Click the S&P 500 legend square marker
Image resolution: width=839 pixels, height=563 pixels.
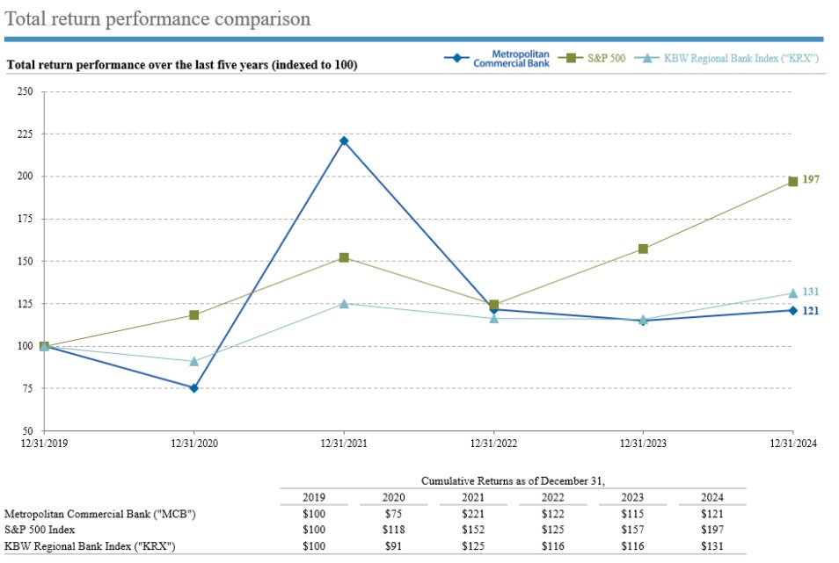click(x=571, y=58)
